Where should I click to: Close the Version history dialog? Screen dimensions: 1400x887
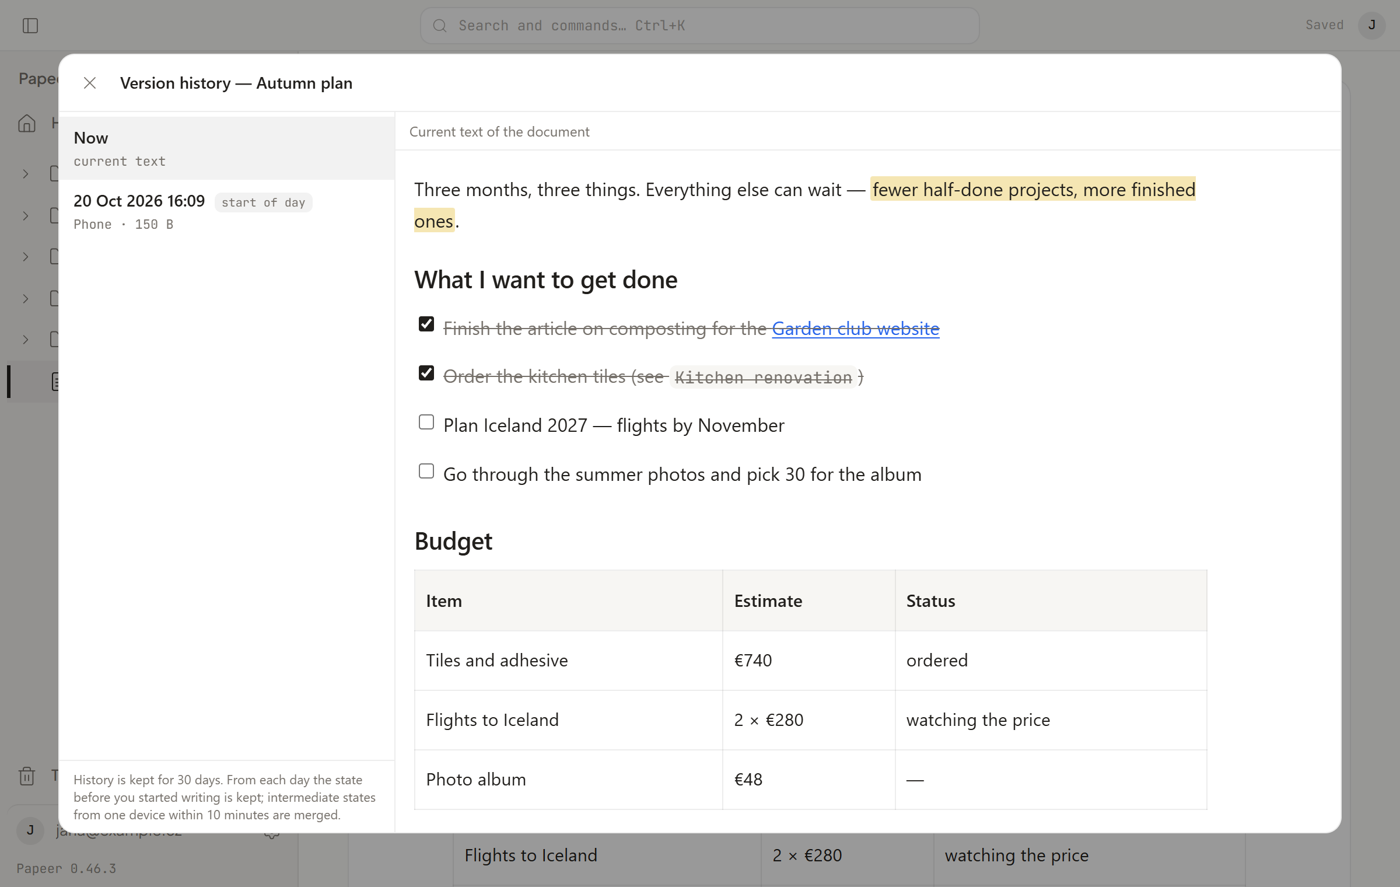tap(90, 83)
